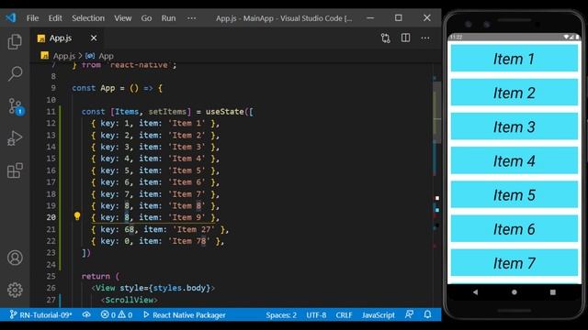Image resolution: width=588 pixels, height=330 pixels.
Task: Change end of line sequence CRLF
Action: 344,315
